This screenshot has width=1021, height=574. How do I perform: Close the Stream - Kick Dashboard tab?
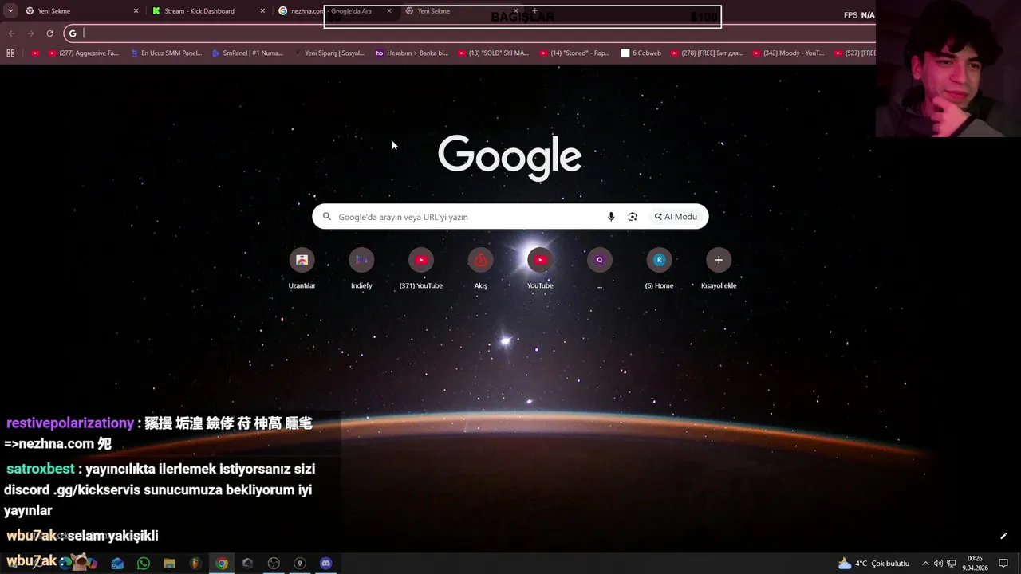point(262,11)
